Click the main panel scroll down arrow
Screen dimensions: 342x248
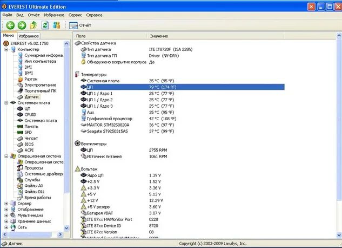(339, 236)
